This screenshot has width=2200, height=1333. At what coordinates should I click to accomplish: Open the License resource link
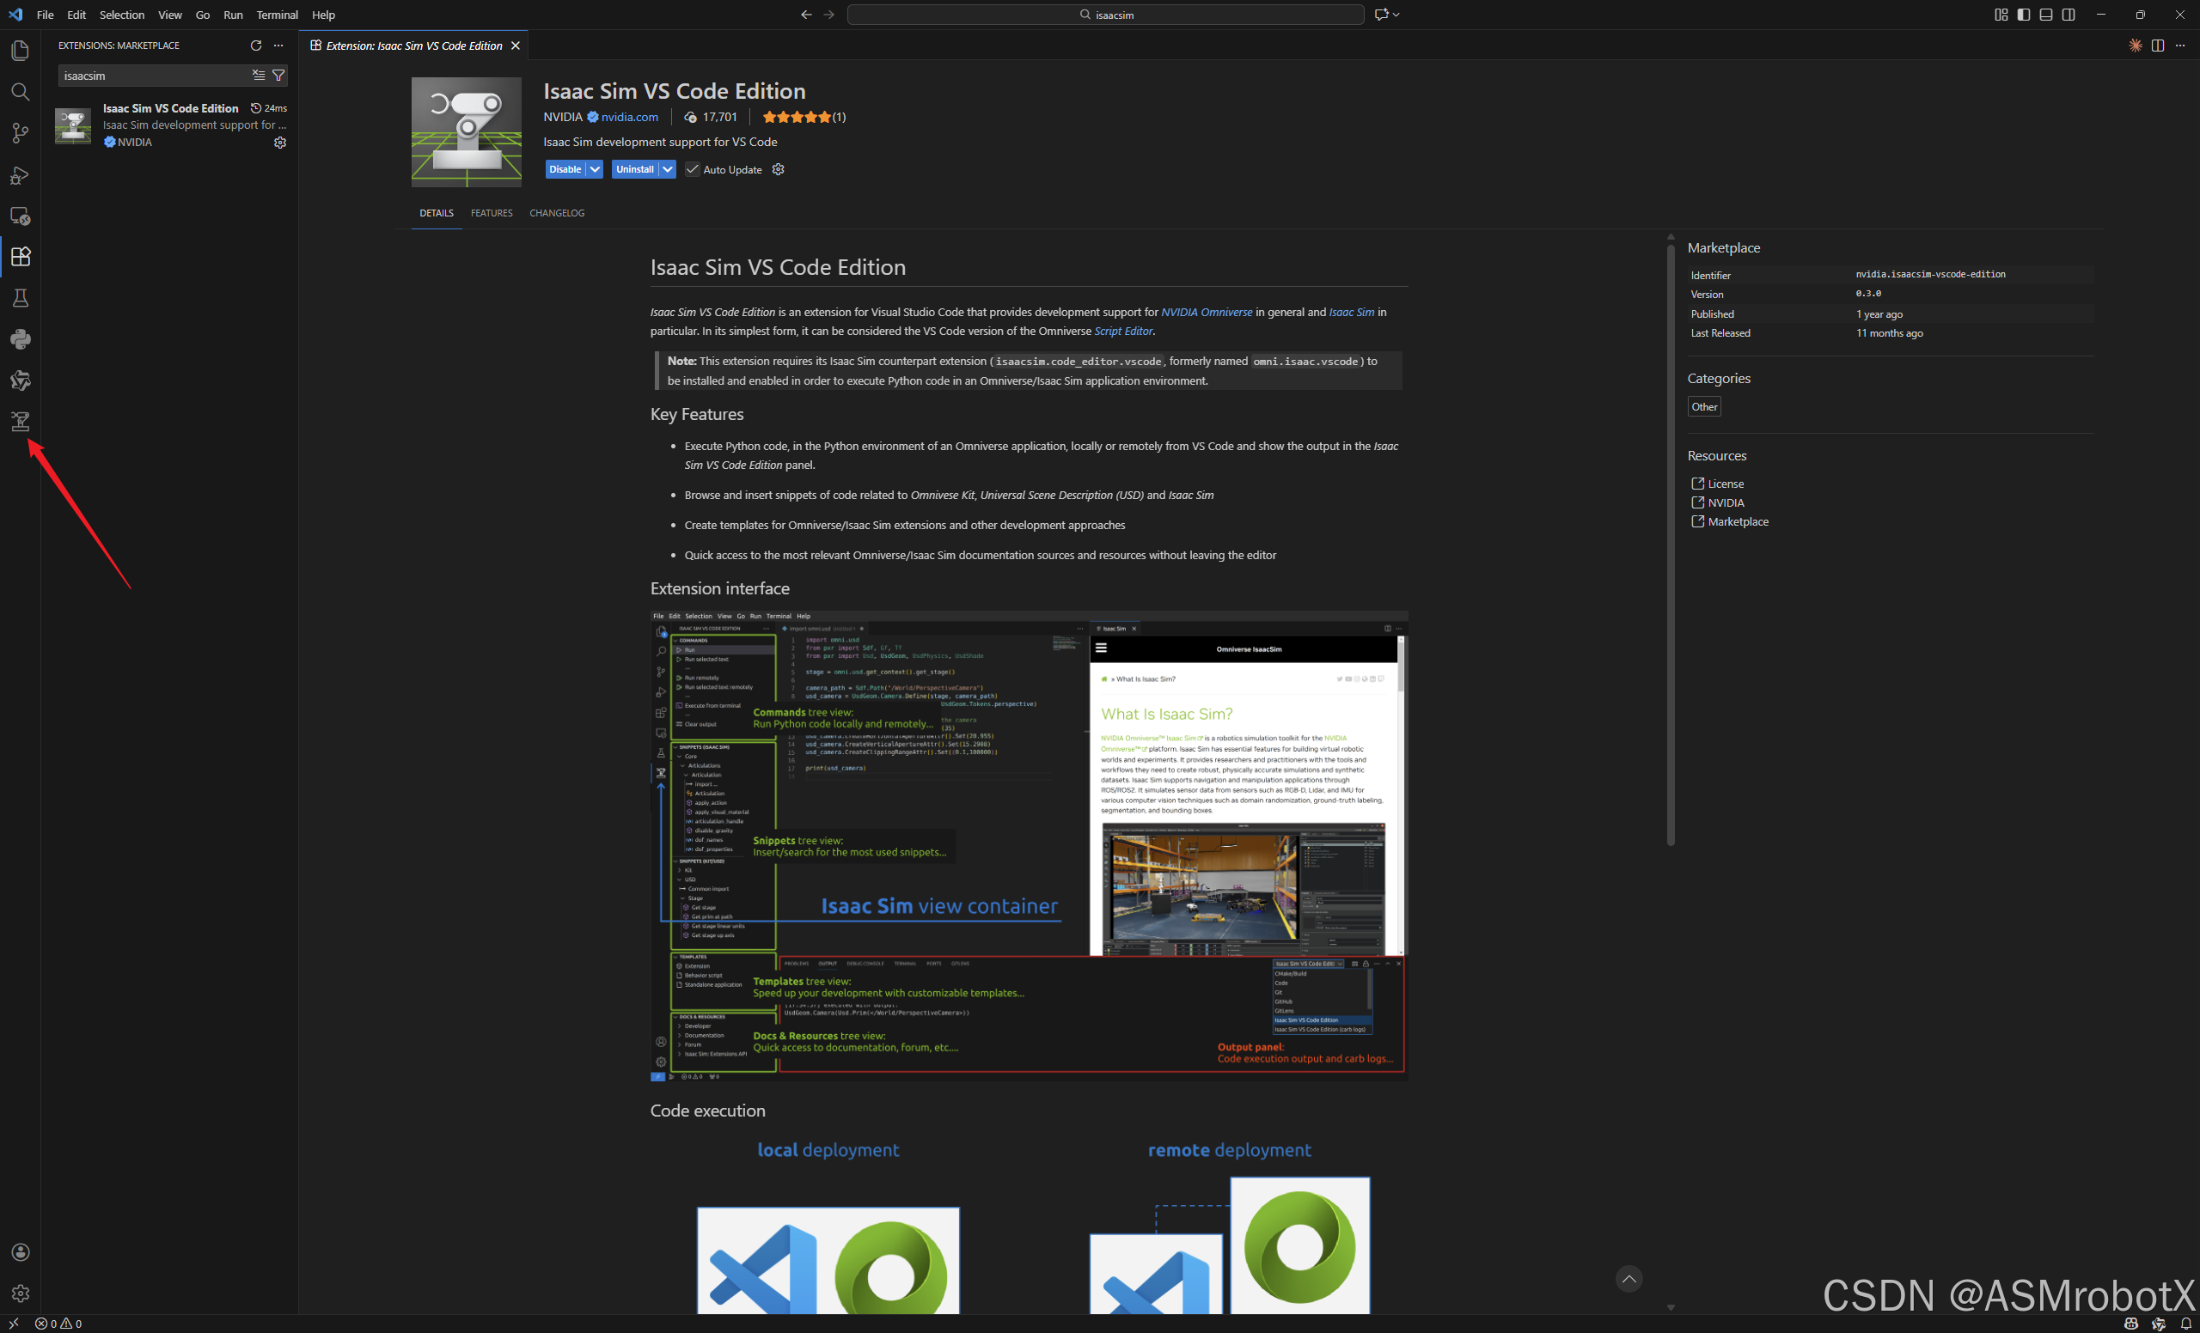[x=1724, y=484]
